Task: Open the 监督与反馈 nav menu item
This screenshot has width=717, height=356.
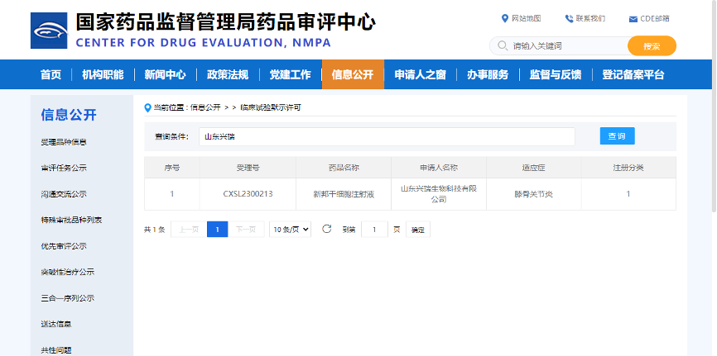Action: tap(556, 74)
